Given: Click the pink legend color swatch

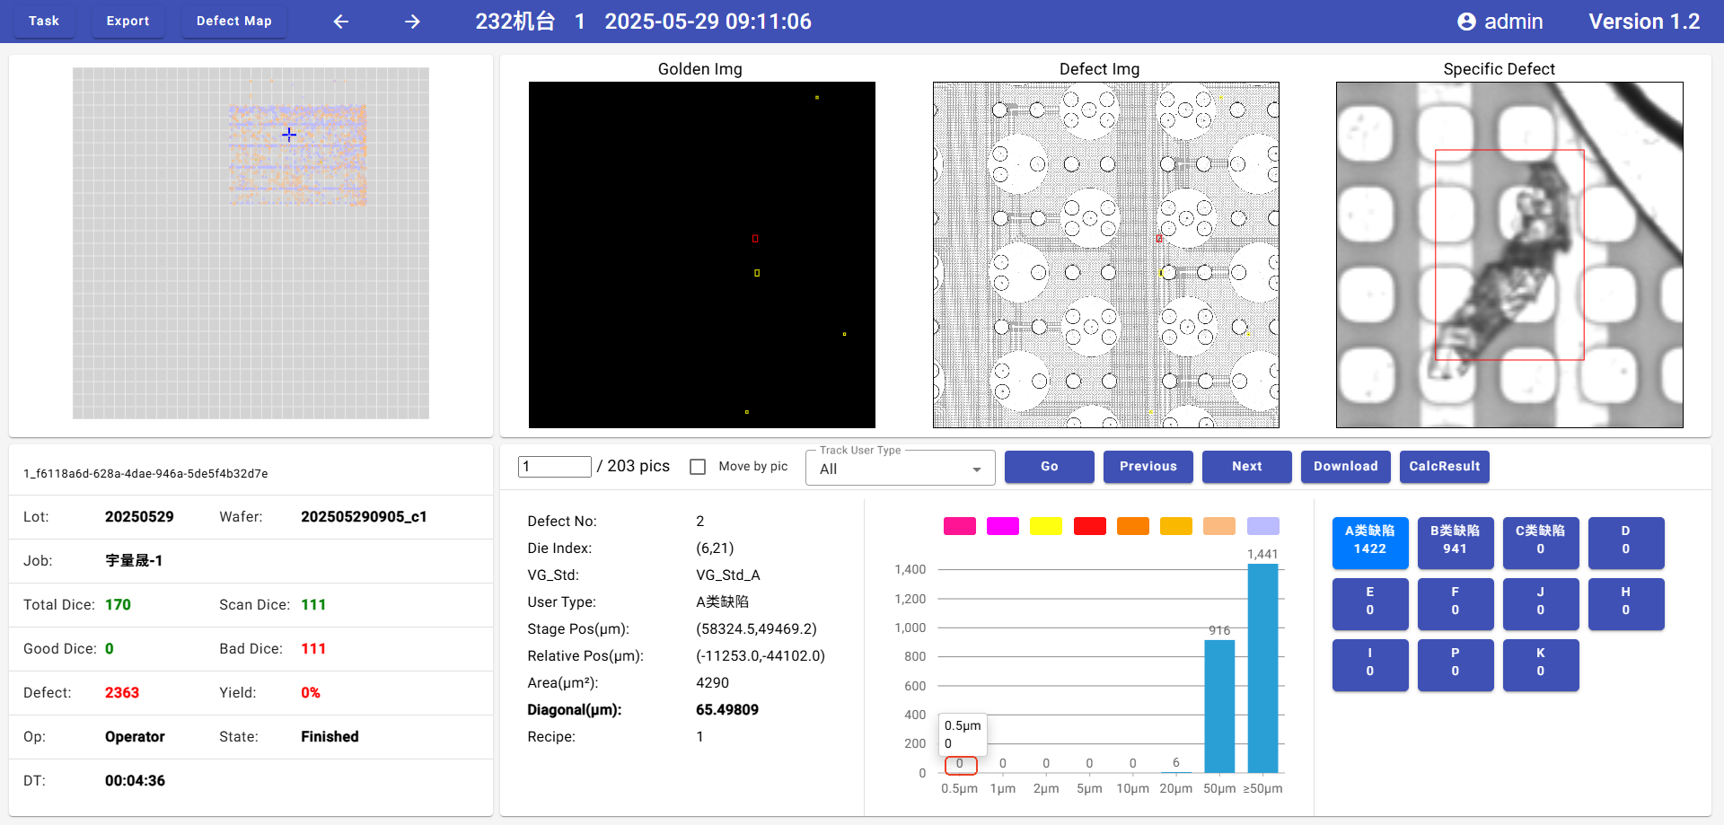Looking at the screenshot, I should click(x=960, y=526).
